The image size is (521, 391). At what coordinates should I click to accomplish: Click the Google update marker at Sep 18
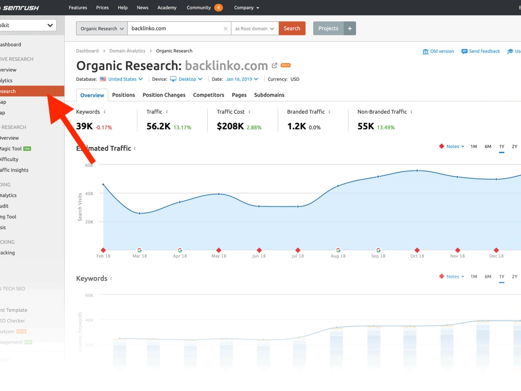pos(378,250)
